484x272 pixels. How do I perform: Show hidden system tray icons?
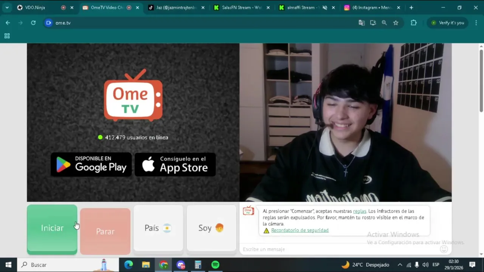pos(400,265)
